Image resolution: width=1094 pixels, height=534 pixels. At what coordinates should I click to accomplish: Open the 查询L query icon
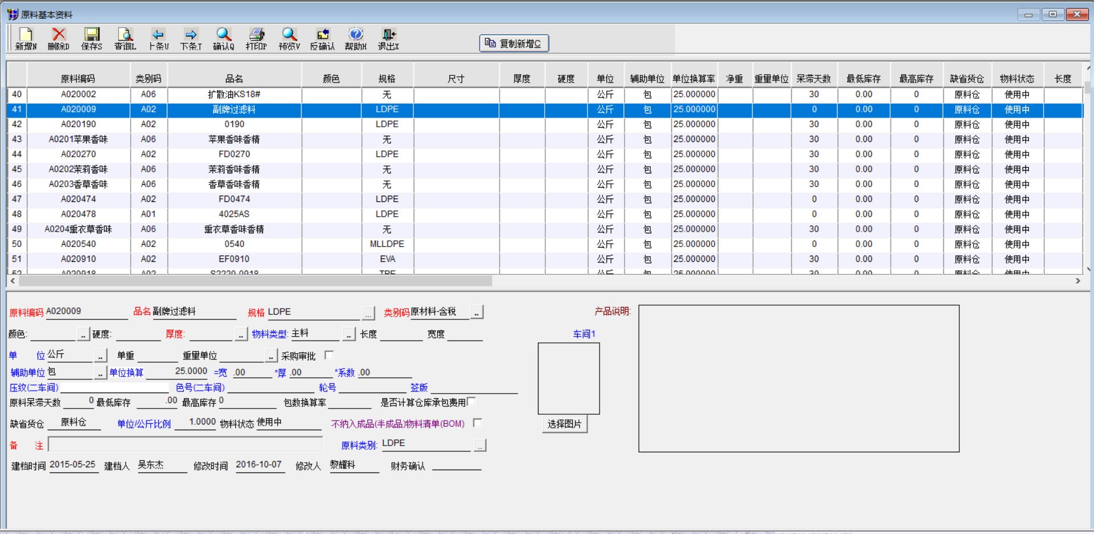pos(125,39)
